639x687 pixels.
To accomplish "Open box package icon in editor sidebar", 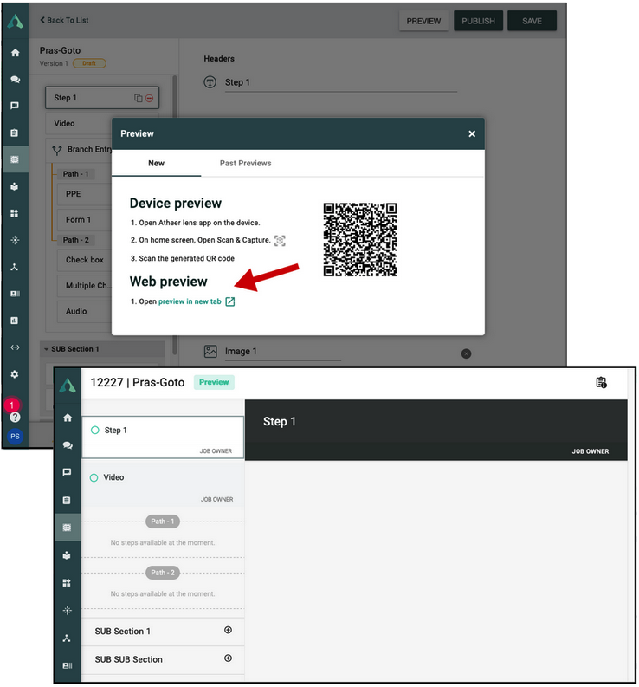I will click(x=15, y=186).
